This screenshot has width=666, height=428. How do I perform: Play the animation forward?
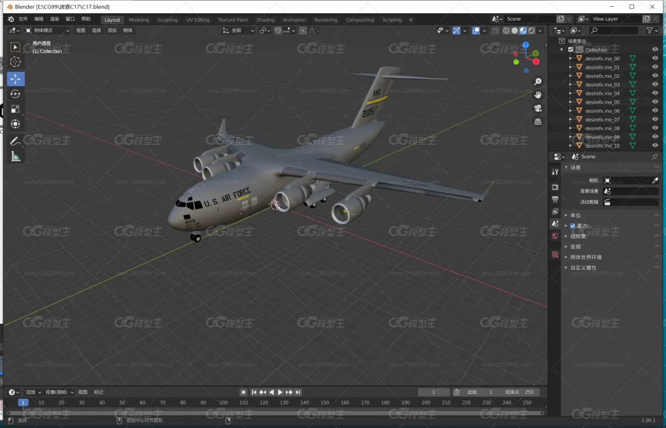coord(280,392)
